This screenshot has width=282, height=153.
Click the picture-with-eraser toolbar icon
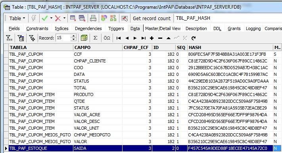[124, 18]
